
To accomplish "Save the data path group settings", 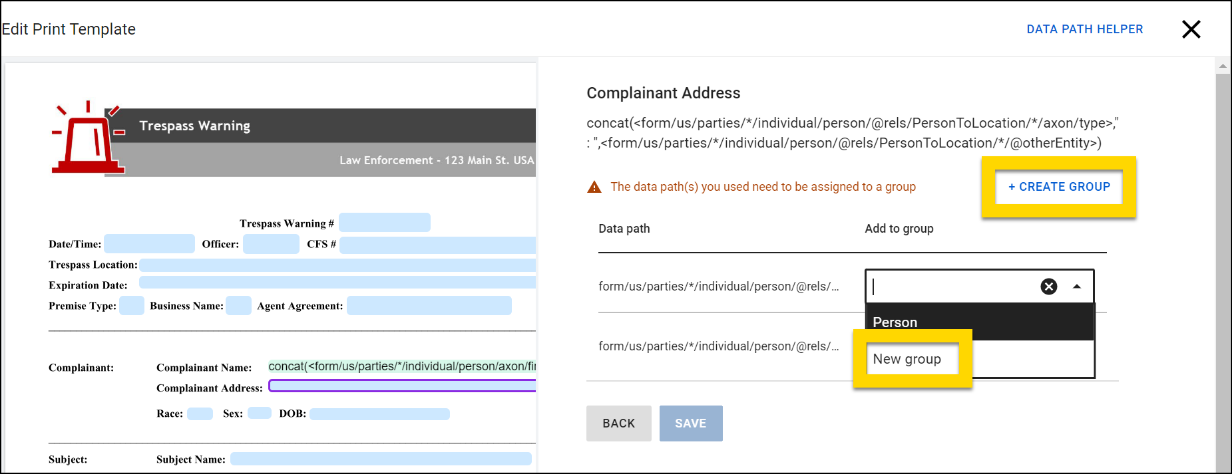I will (690, 423).
